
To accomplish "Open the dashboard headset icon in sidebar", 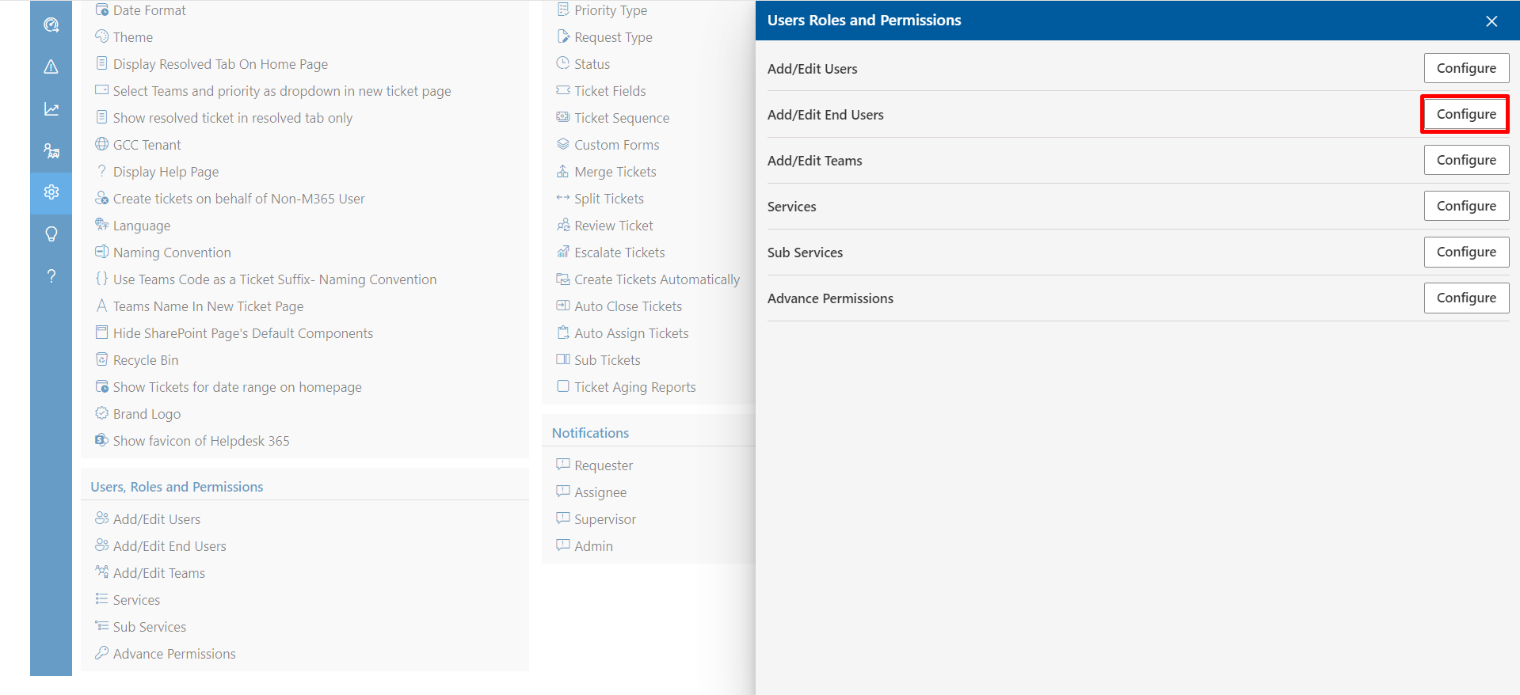I will coord(51,25).
